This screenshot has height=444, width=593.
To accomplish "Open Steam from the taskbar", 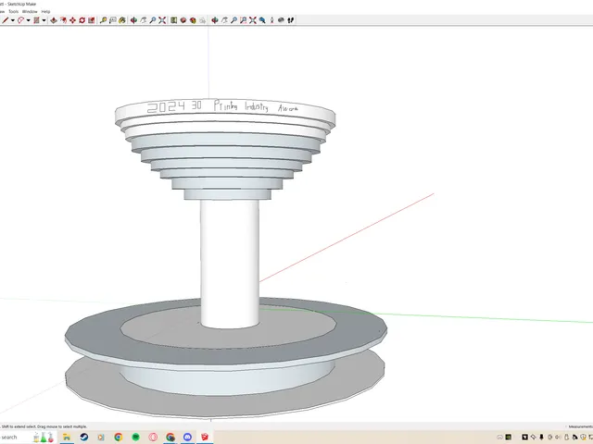I will click(84, 438).
